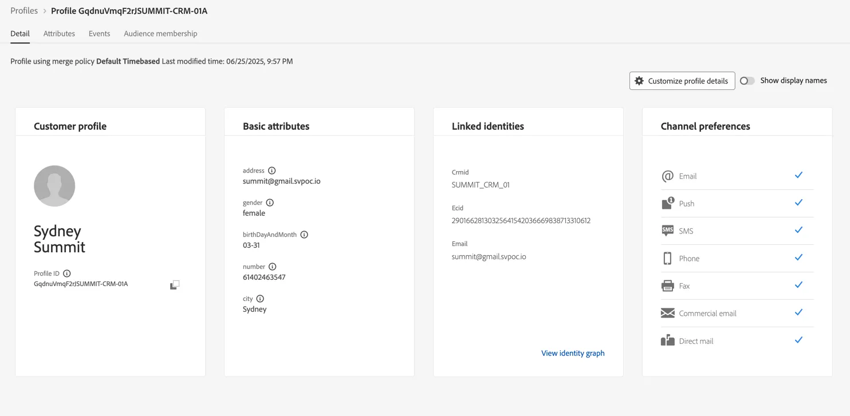
Task: Show info for the address attribute
Action: click(x=272, y=171)
